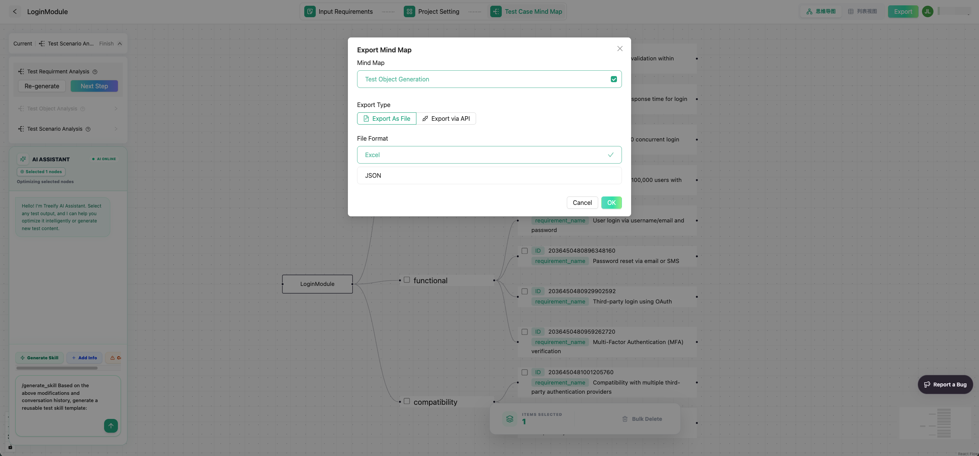Expand Test Scenario Analysis row arrow
The image size is (979, 456).
click(116, 129)
